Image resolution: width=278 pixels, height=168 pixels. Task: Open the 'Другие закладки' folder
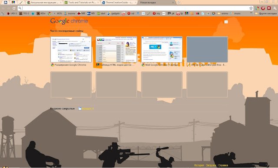(x=266, y=13)
